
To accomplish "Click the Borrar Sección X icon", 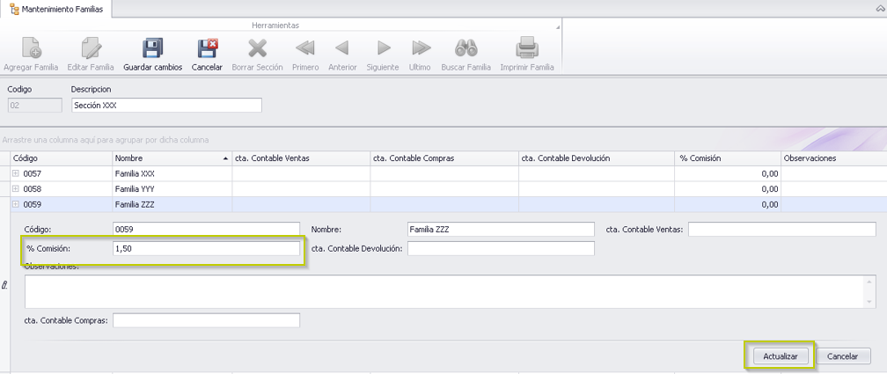I will [x=257, y=48].
